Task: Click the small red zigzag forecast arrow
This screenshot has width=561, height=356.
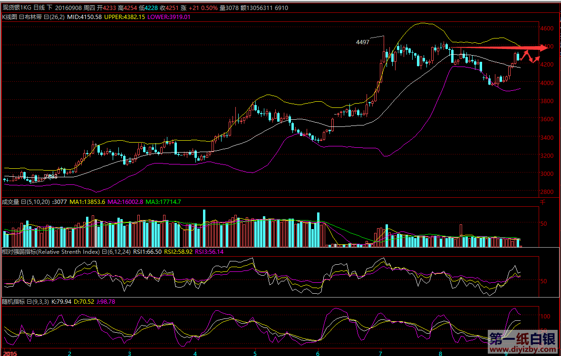Action: click(x=530, y=57)
